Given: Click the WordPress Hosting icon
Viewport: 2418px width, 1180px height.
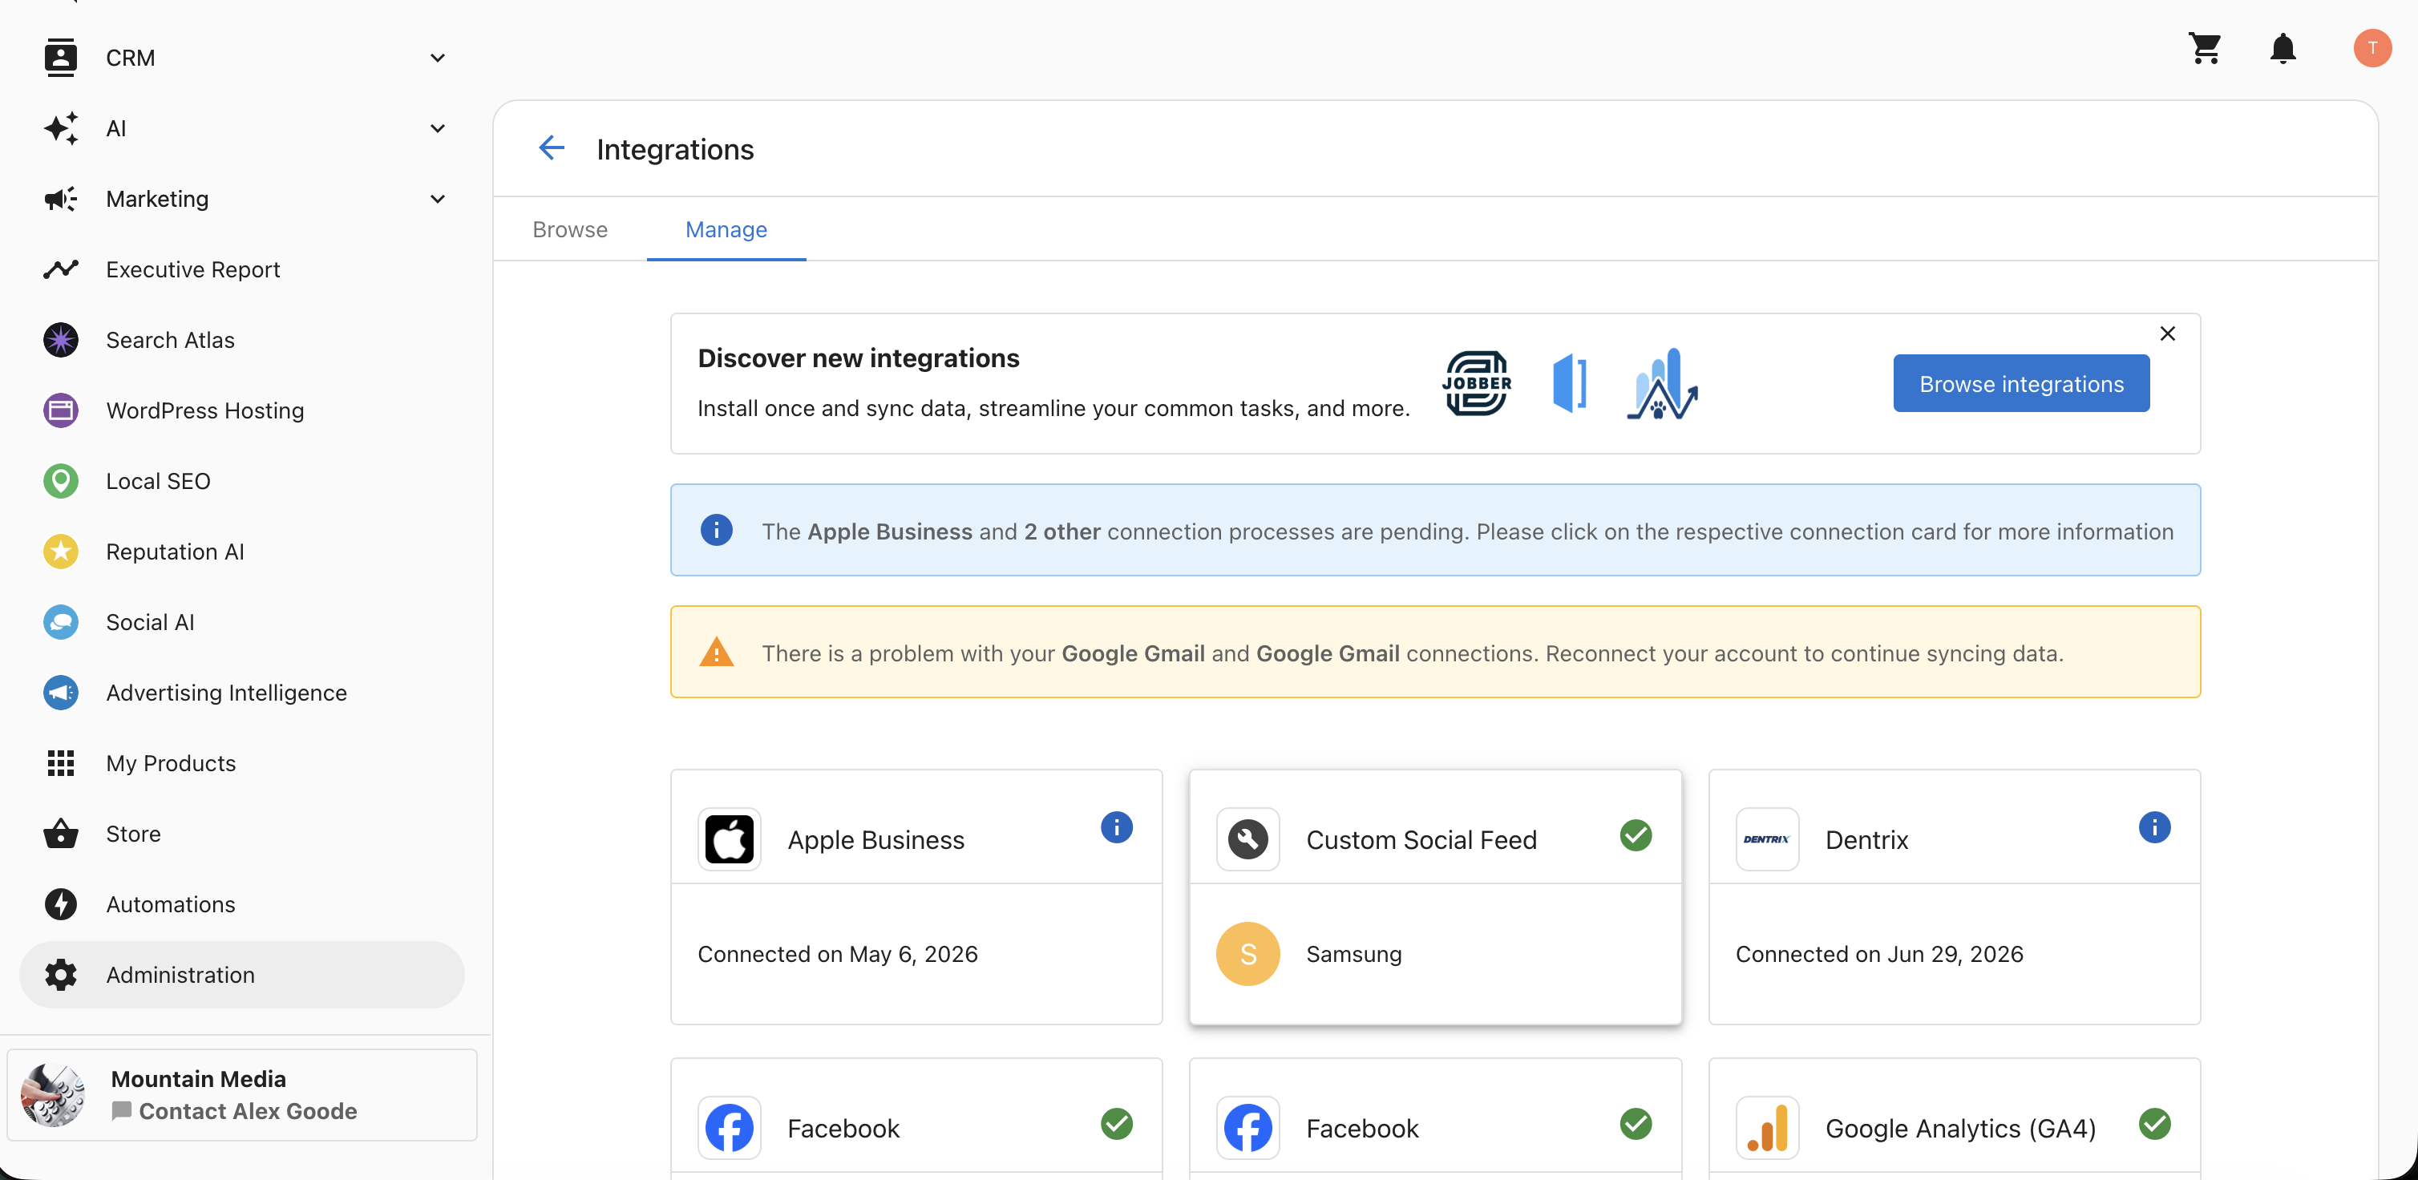Looking at the screenshot, I should tap(61, 410).
